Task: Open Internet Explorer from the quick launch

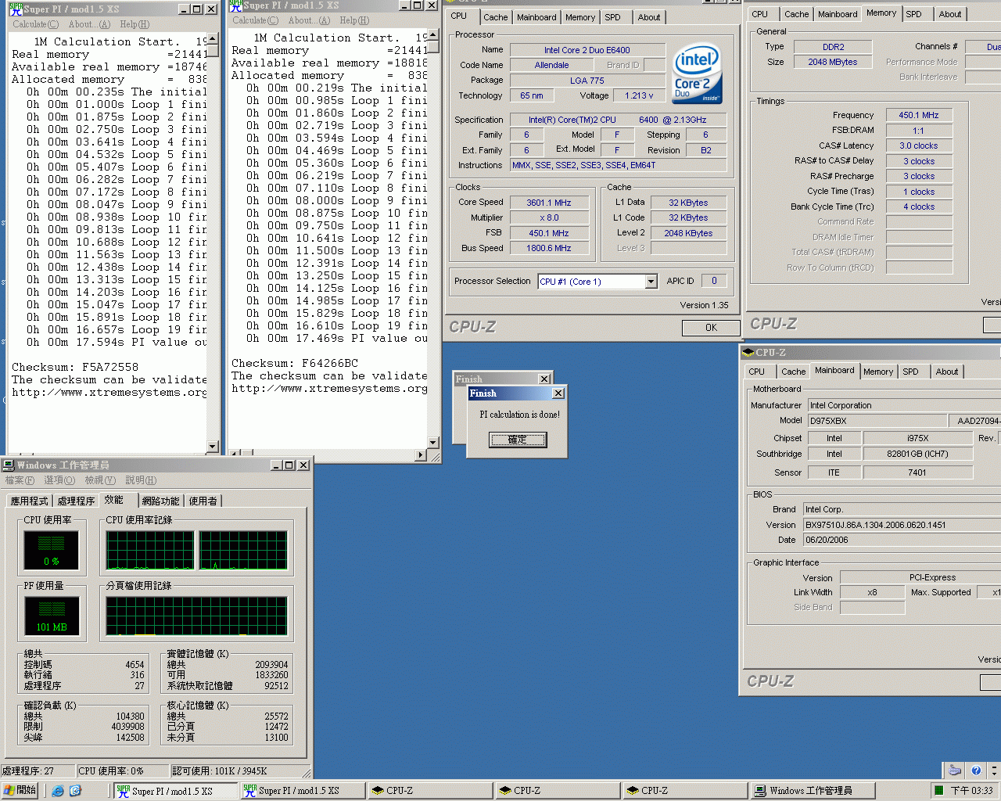Action: click(58, 791)
